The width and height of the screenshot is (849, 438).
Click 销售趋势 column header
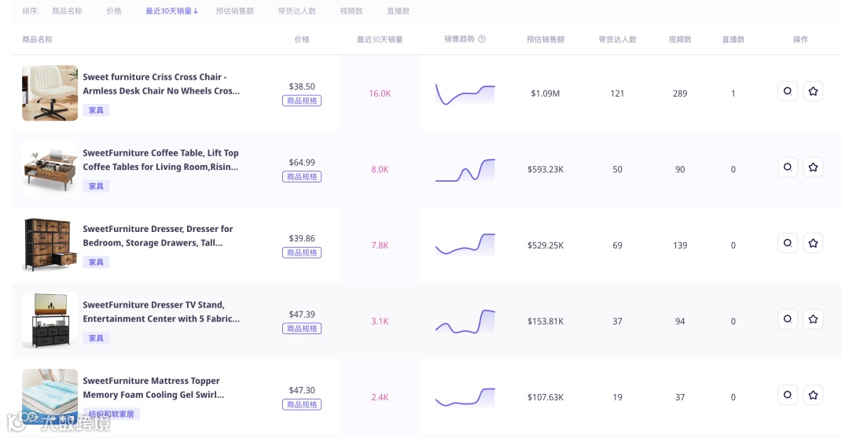(x=459, y=39)
